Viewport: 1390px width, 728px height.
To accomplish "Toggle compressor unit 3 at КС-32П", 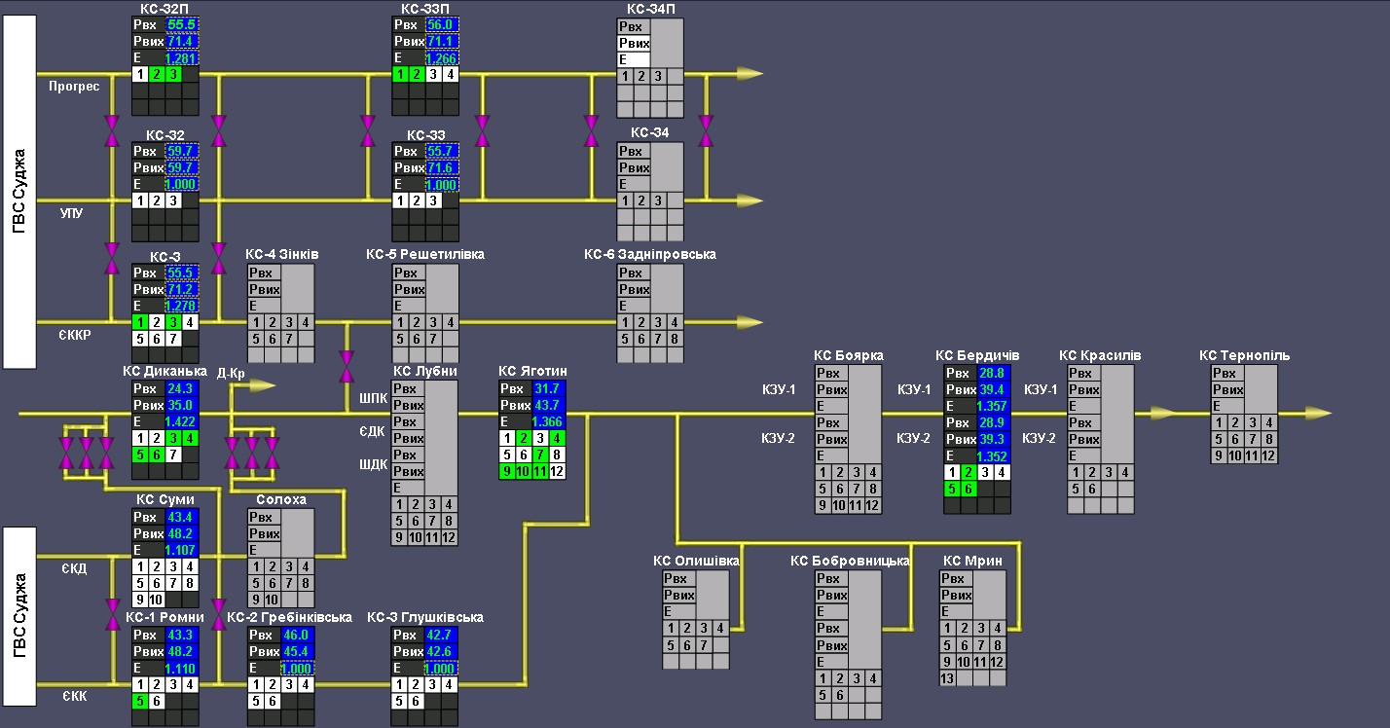I will [173, 74].
